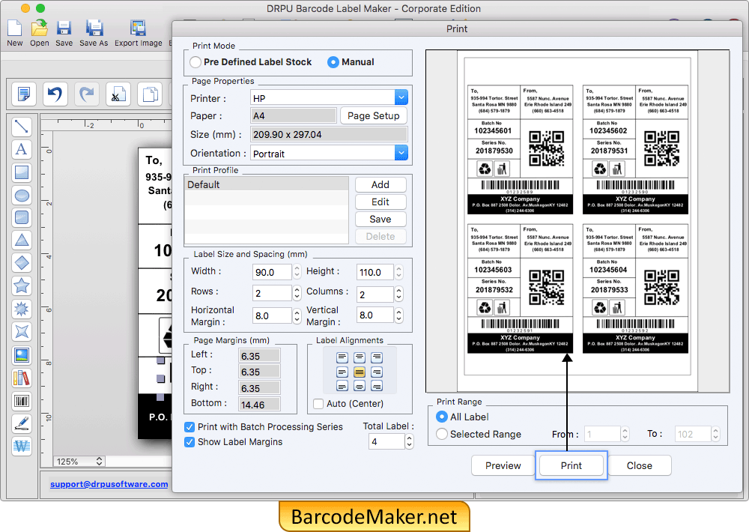
Task: Open the support@drpusoftware.com link
Action: pyautogui.click(x=109, y=484)
